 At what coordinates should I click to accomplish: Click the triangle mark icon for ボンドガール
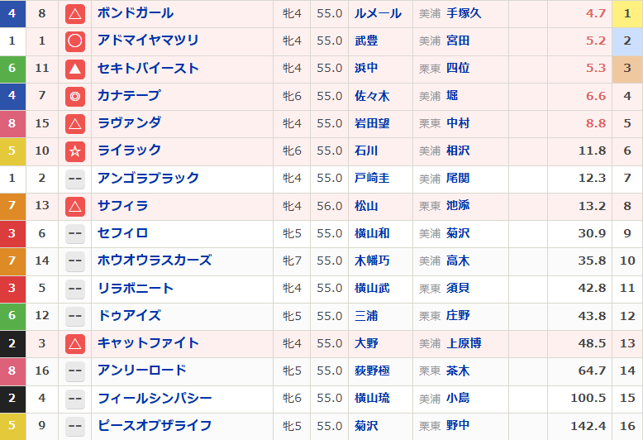(75, 13)
